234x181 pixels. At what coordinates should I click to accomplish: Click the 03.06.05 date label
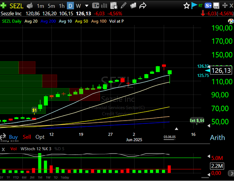[170, 137]
